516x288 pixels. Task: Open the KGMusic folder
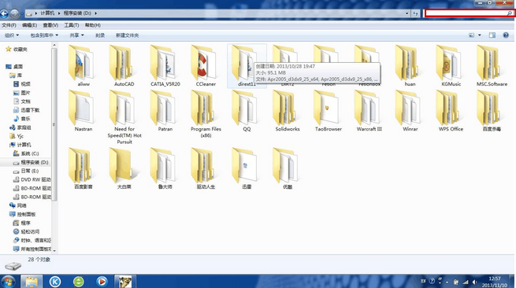coord(451,66)
